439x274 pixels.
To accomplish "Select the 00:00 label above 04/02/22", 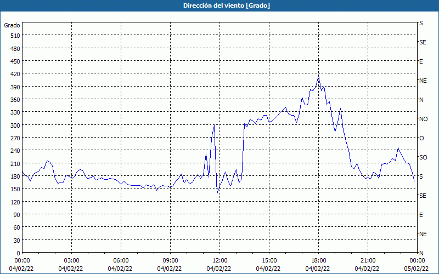I will (22, 261).
